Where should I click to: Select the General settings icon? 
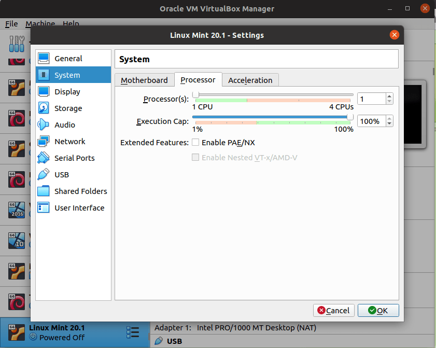44,59
